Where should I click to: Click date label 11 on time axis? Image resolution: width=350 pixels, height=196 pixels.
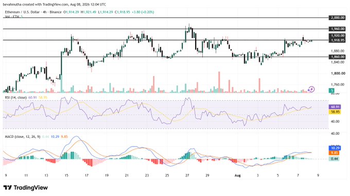[26, 175]
